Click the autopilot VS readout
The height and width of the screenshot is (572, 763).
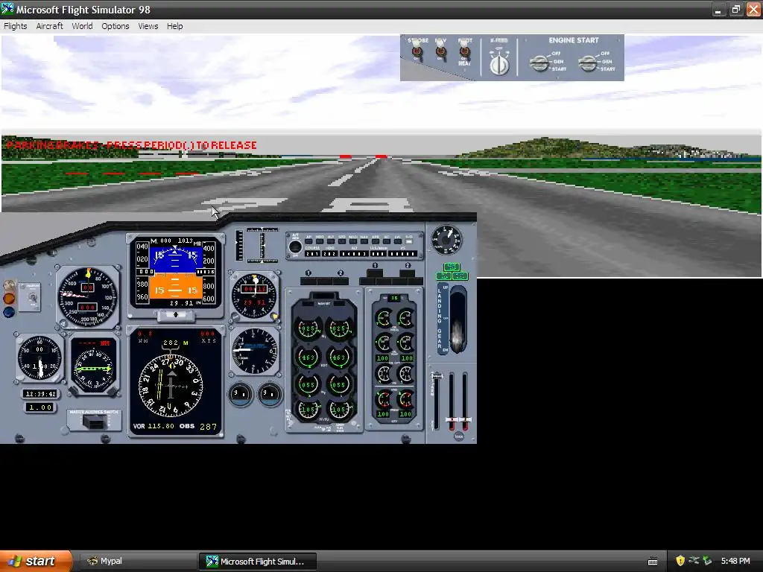tap(402, 254)
